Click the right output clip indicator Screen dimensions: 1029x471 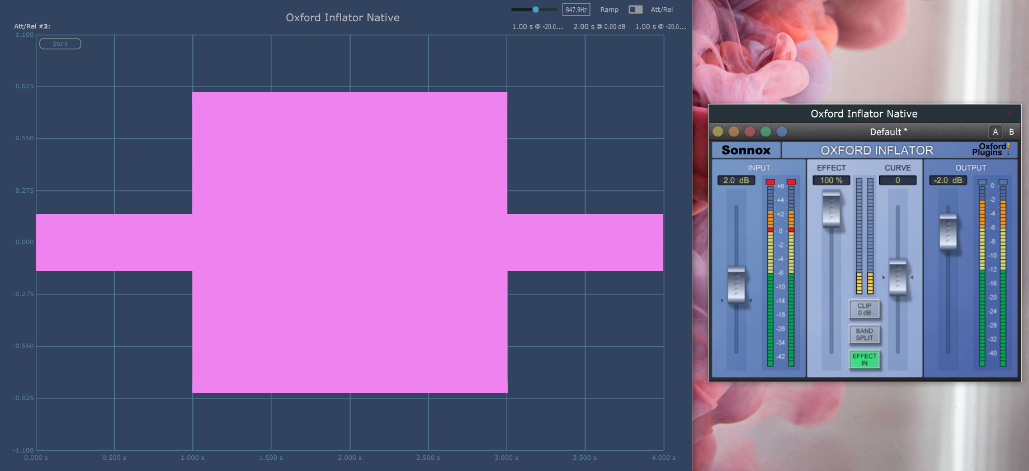1003,182
